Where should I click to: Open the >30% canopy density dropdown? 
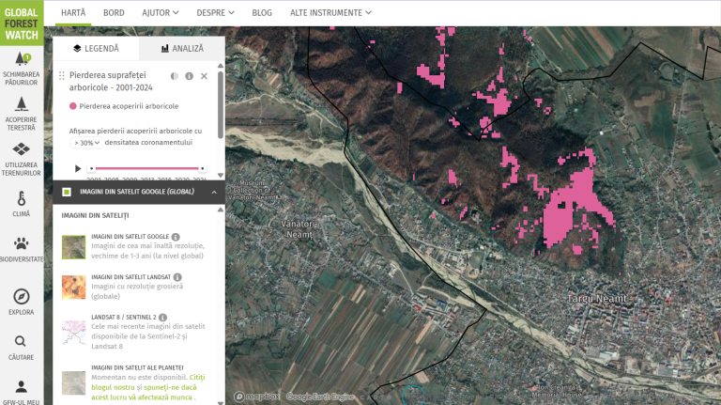86,143
